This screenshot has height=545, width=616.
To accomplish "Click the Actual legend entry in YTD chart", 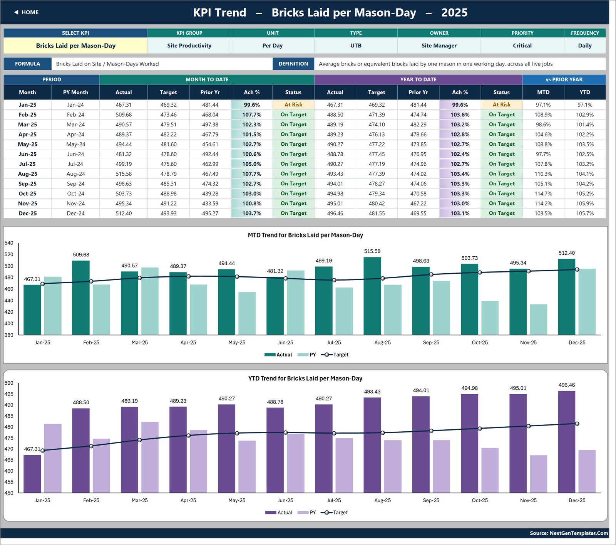I will (x=279, y=513).
